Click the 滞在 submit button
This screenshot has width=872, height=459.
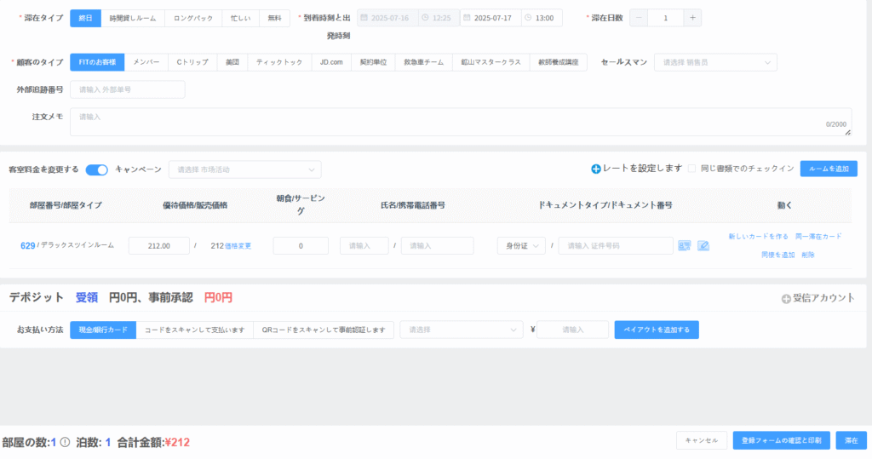852,440
